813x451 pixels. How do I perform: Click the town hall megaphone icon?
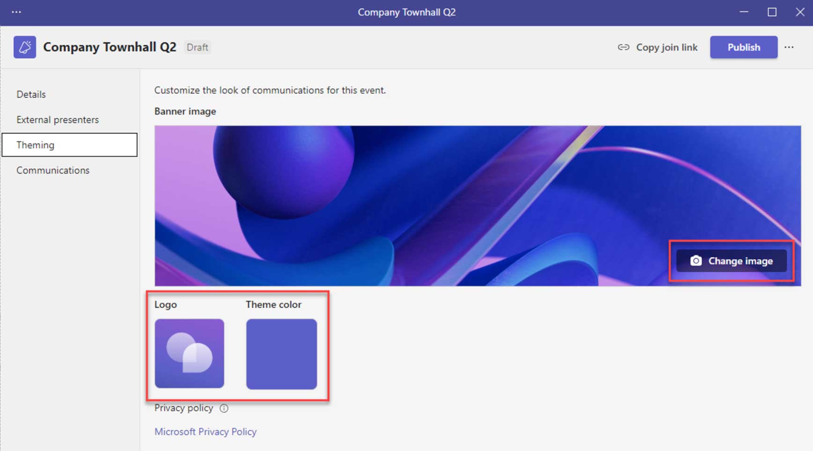point(25,47)
